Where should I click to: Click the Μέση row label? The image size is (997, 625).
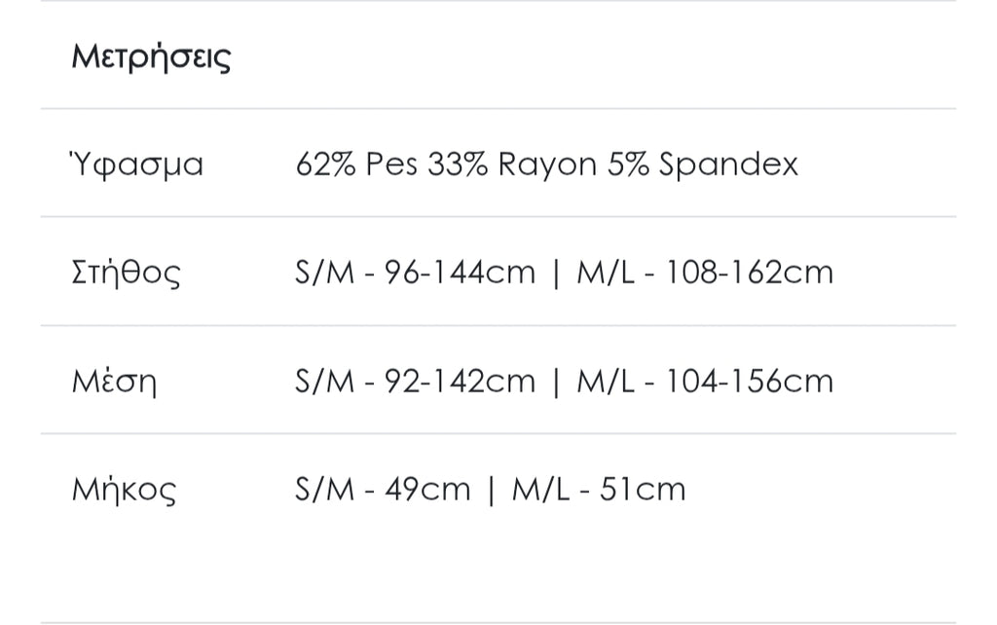(114, 381)
